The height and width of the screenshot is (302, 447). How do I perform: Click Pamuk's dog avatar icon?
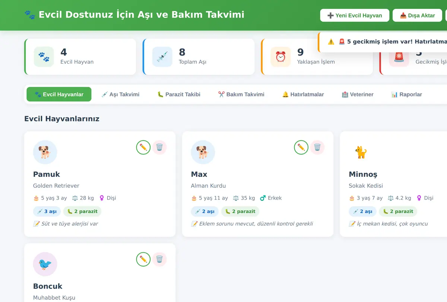pyautogui.click(x=45, y=152)
